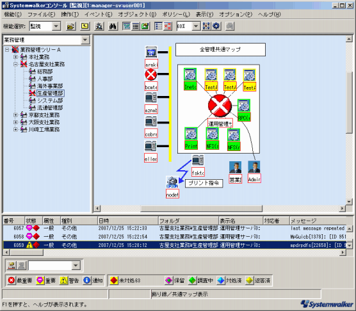The image size is (356, 311).
Task: Click the フォルダ column header
Action: pyautogui.click(x=188, y=221)
